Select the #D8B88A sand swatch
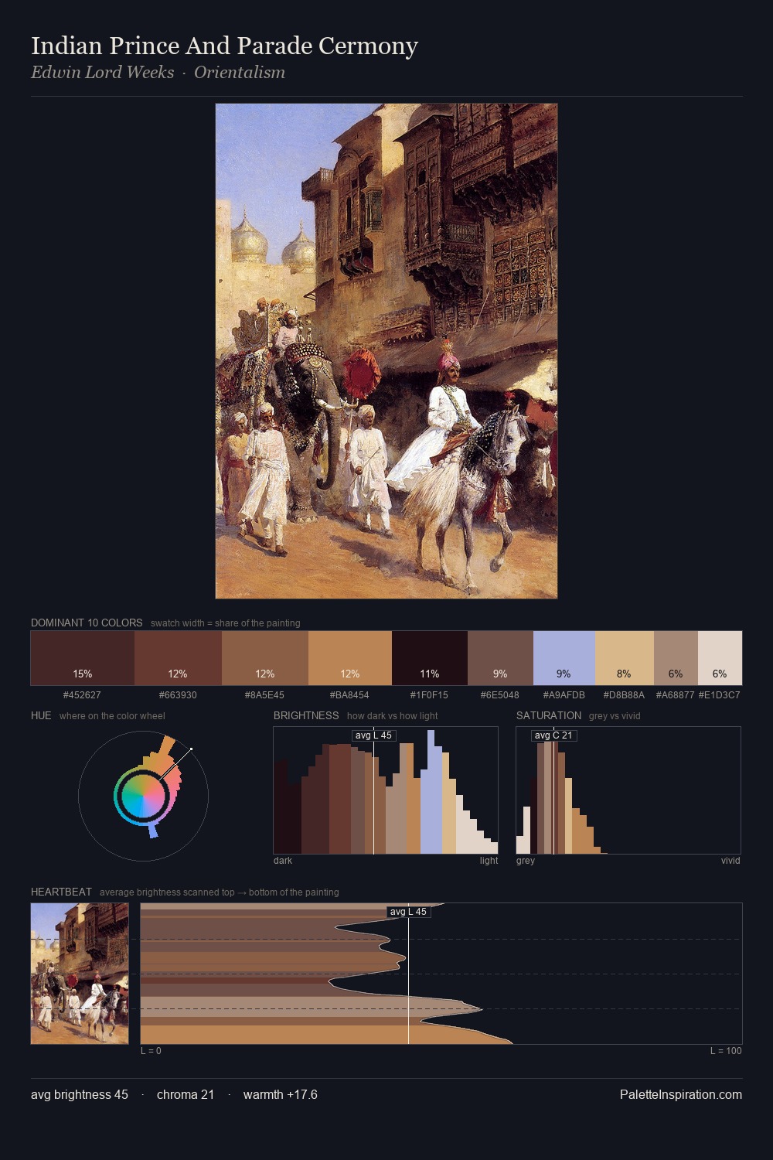773x1160 pixels. pyautogui.click(x=625, y=658)
